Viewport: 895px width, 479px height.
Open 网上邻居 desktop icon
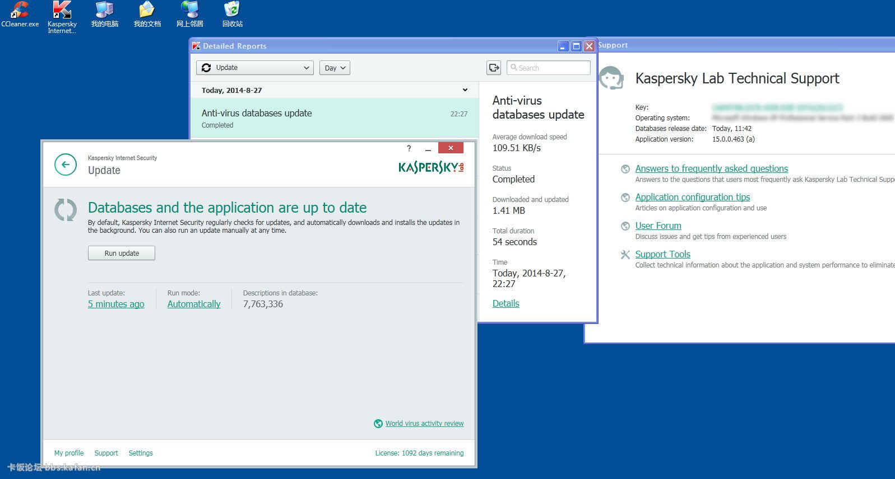click(x=190, y=14)
